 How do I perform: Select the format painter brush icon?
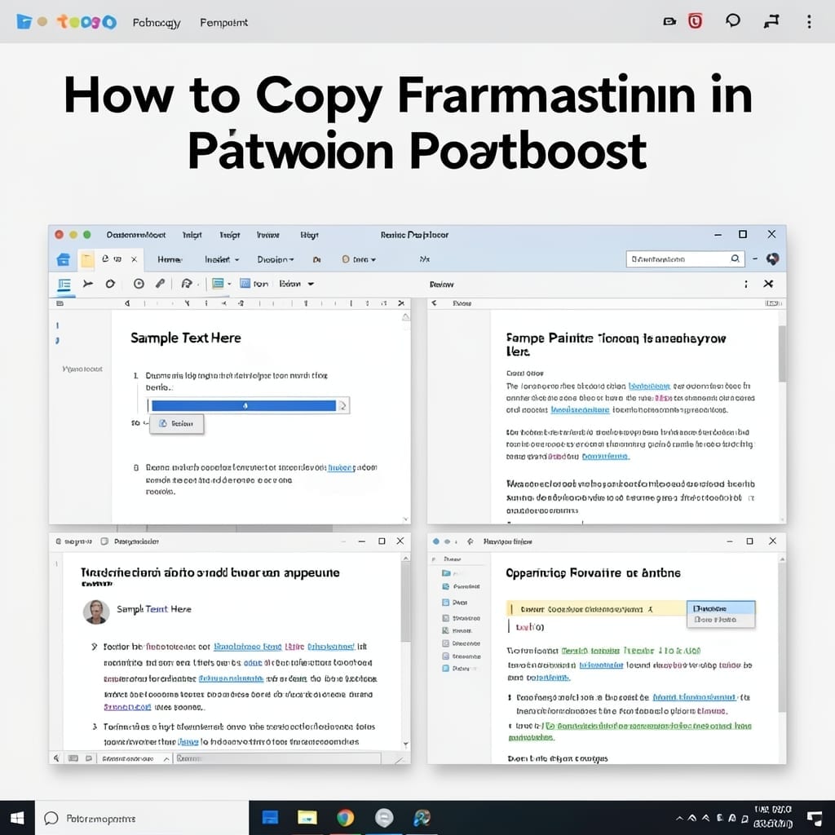coord(161,283)
